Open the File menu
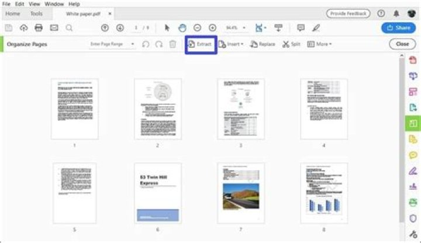421x243 pixels. point(6,4)
